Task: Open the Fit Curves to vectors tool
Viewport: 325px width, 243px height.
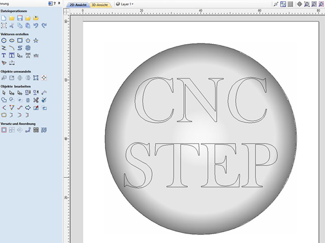Action: click(19, 108)
